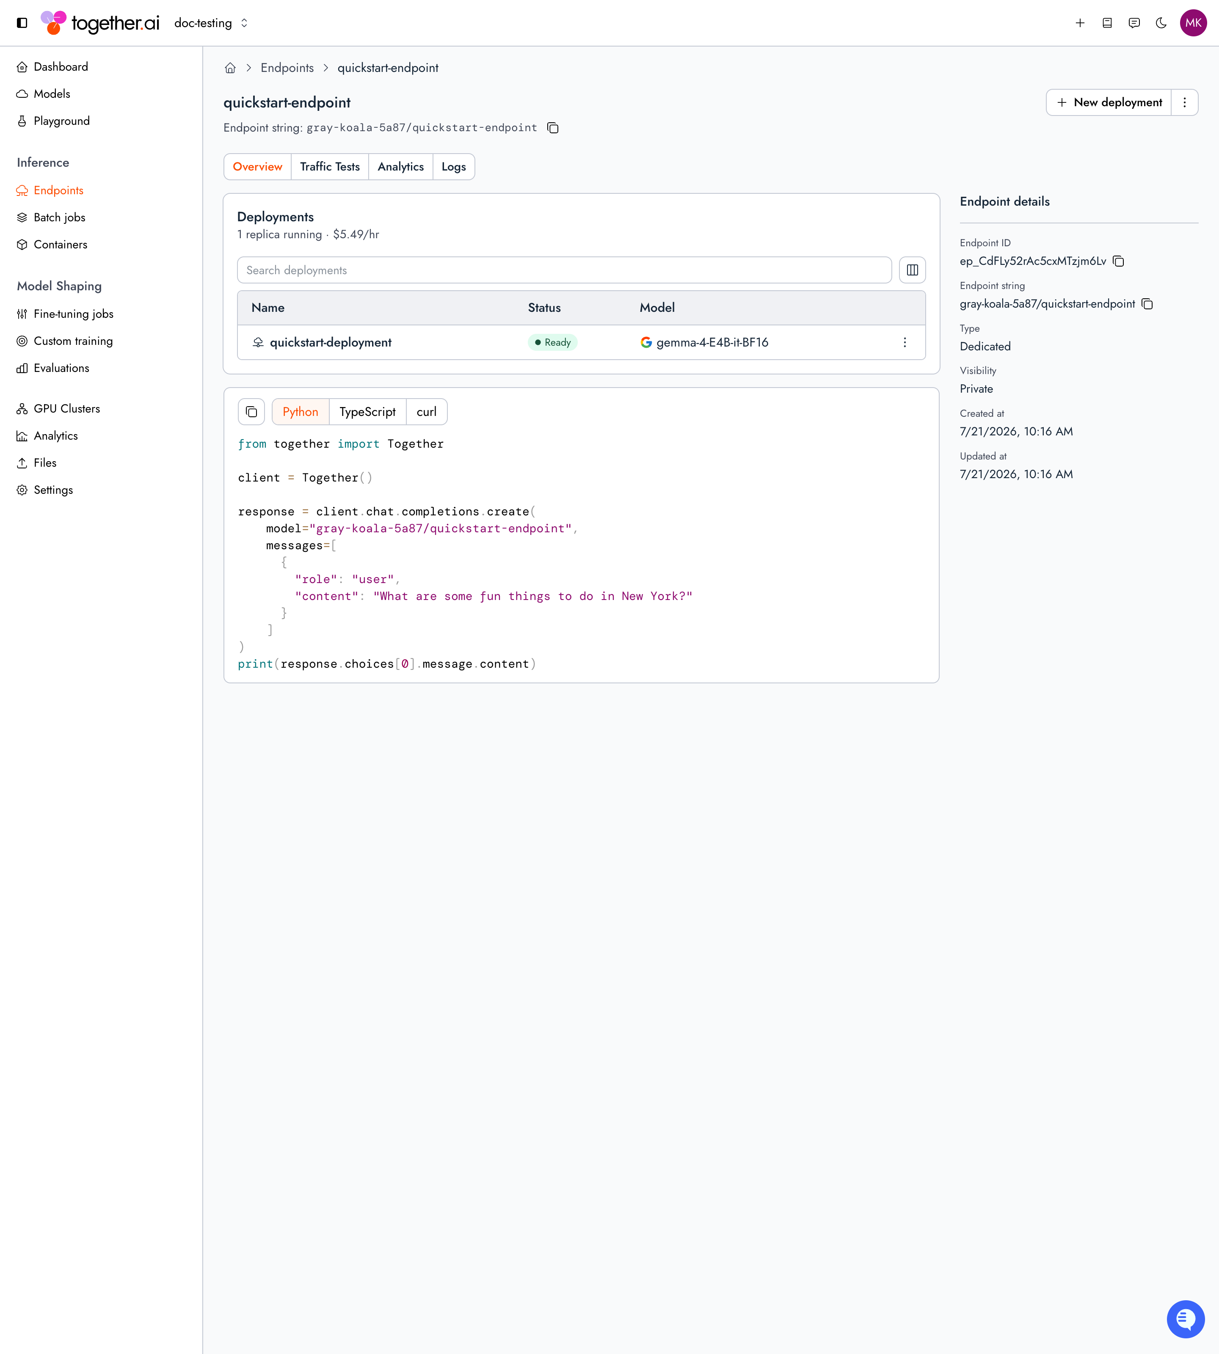Sort by Name column header
1219x1354 pixels.
[268, 308]
